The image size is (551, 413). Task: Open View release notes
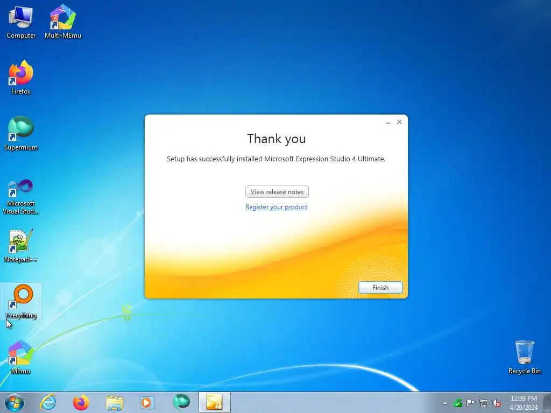point(277,192)
